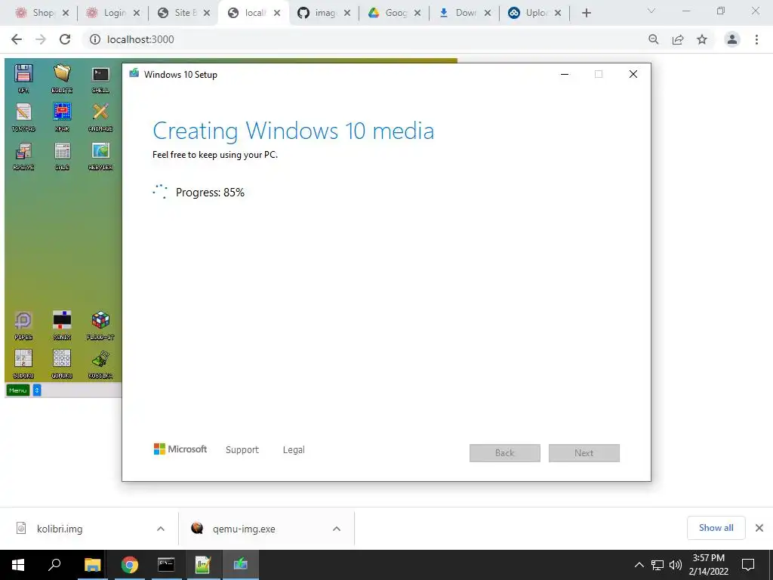Launch the EOLITE folder icon

pos(62,73)
